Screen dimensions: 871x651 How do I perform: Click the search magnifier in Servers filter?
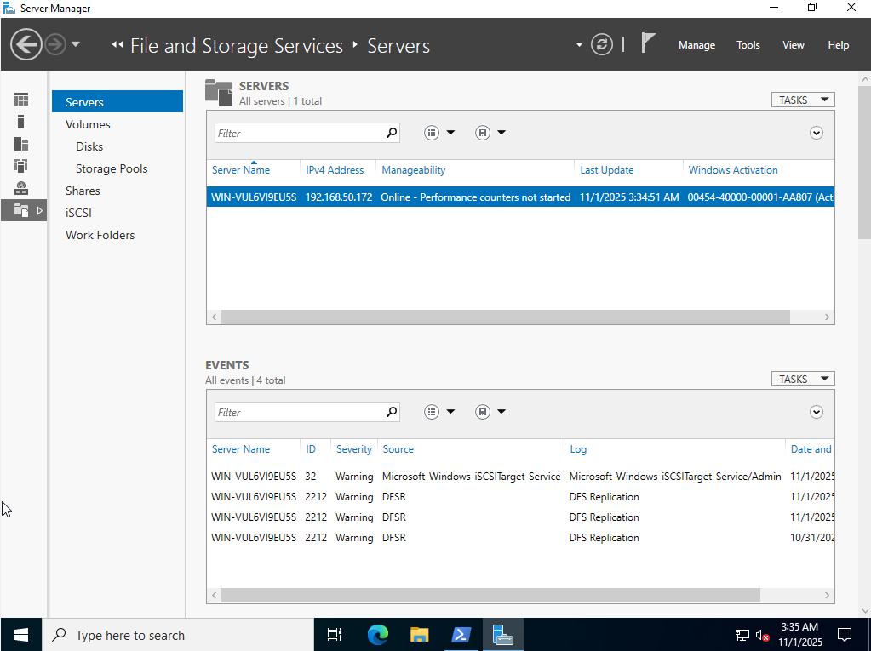392,133
